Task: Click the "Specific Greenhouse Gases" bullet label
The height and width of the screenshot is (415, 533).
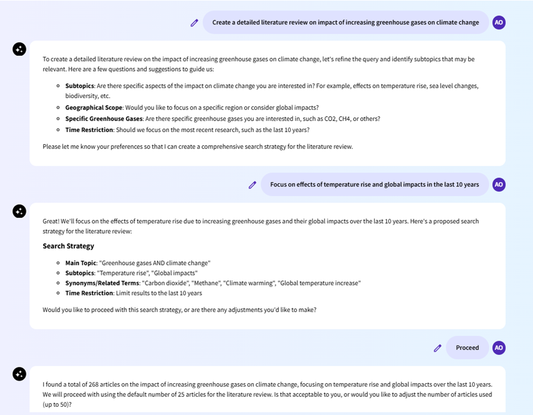Action: click(104, 119)
